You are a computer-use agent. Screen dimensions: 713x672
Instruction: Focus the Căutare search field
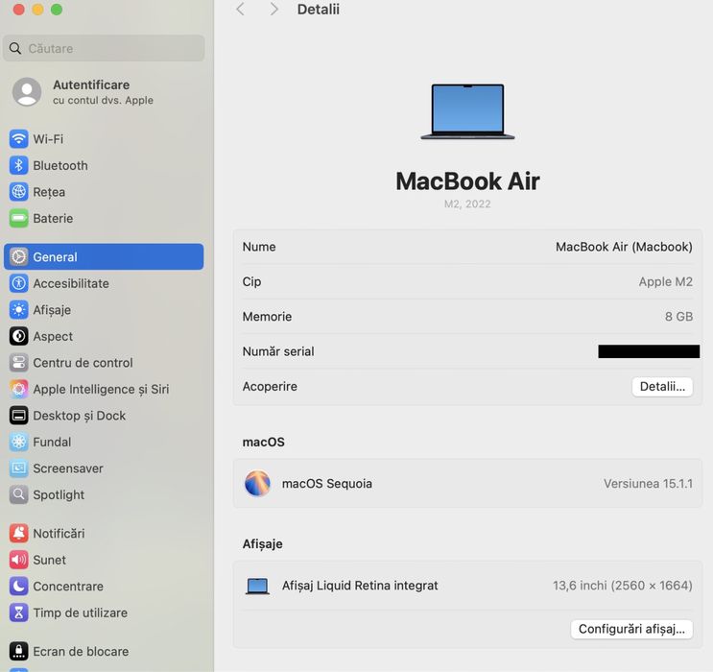pos(104,48)
